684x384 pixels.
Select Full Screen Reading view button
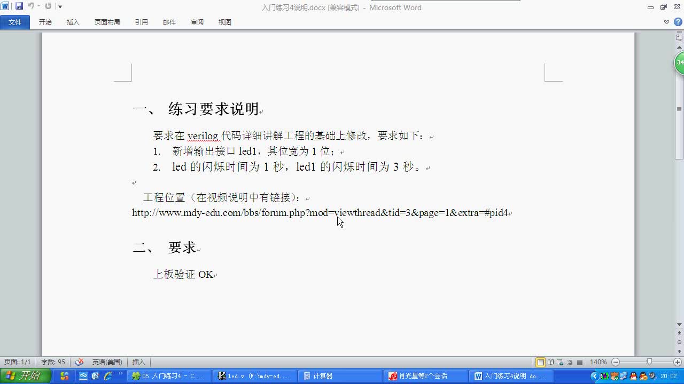click(551, 362)
